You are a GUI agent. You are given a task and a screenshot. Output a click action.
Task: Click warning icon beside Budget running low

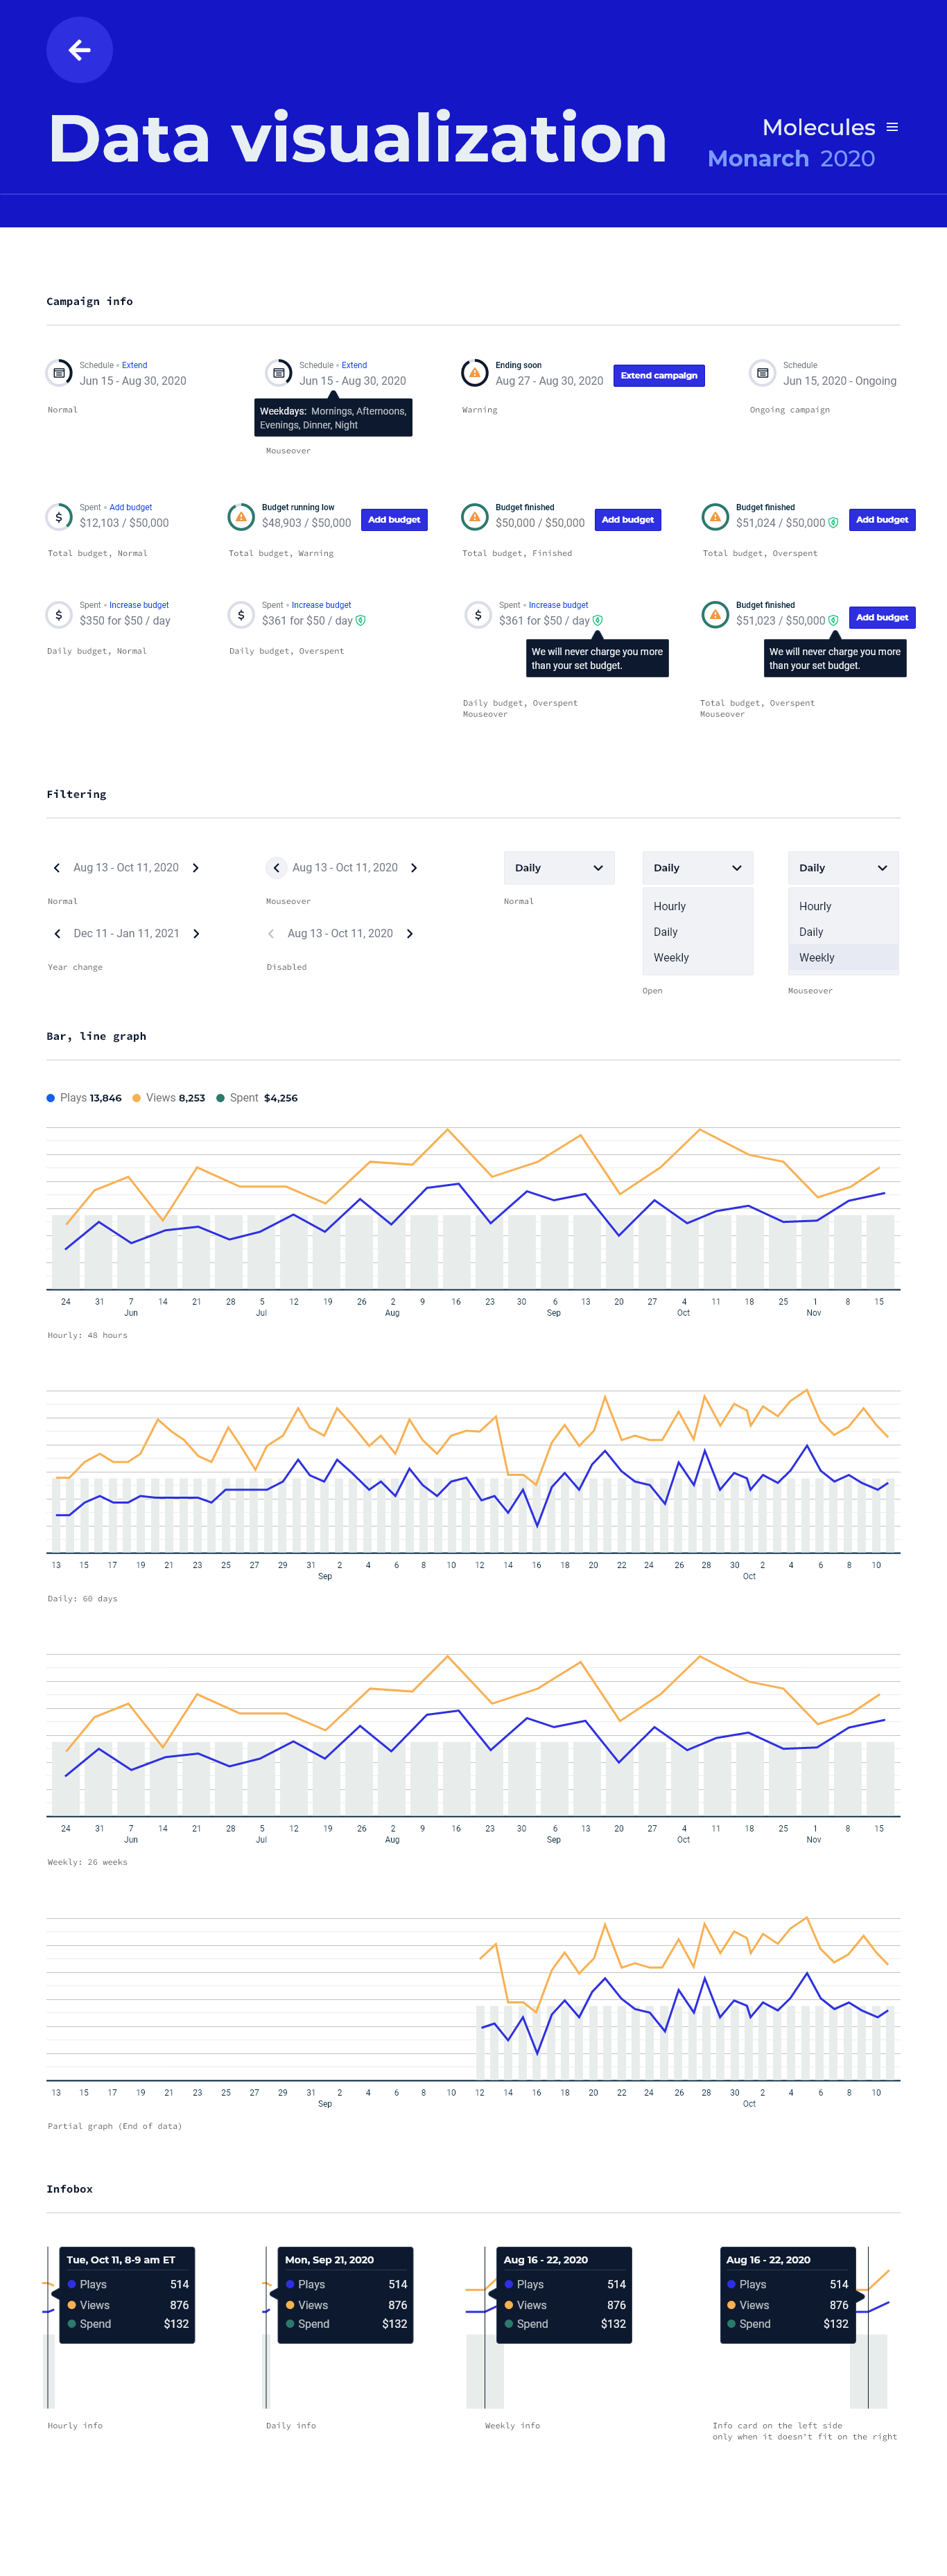click(x=241, y=517)
